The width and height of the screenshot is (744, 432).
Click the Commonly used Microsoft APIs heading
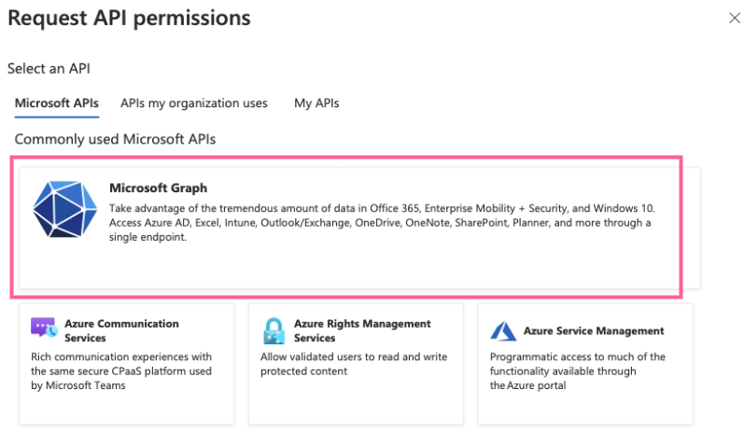[x=115, y=139]
